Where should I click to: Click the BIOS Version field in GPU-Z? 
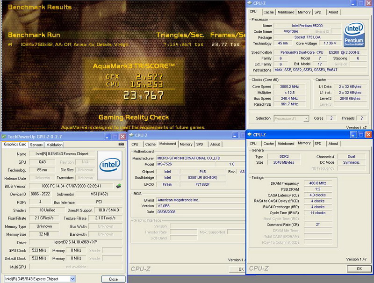(x=71, y=186)
